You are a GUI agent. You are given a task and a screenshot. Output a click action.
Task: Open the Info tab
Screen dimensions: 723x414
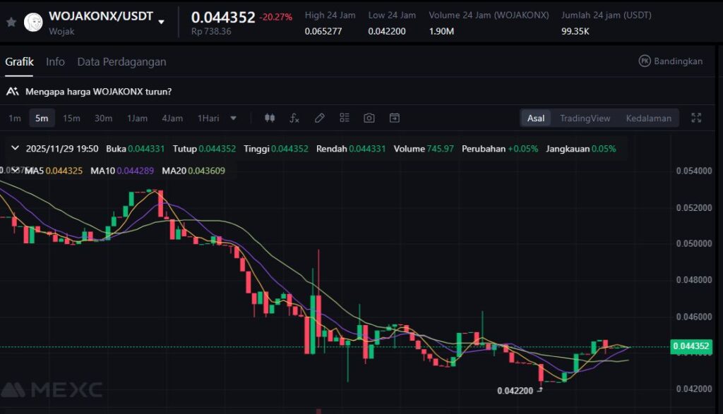55,62
